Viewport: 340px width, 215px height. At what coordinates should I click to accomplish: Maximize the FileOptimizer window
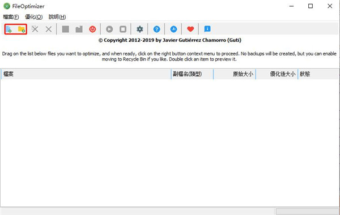[x=311, y=6]
